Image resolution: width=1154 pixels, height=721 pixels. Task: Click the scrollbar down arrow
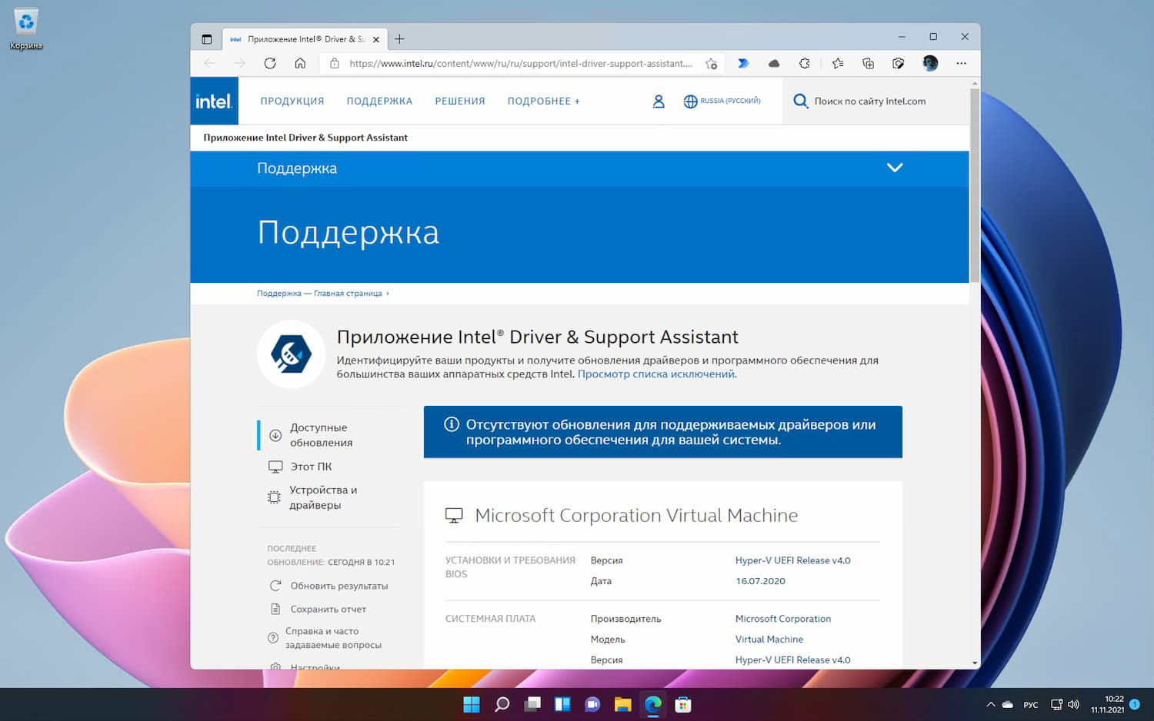(975, 663)
